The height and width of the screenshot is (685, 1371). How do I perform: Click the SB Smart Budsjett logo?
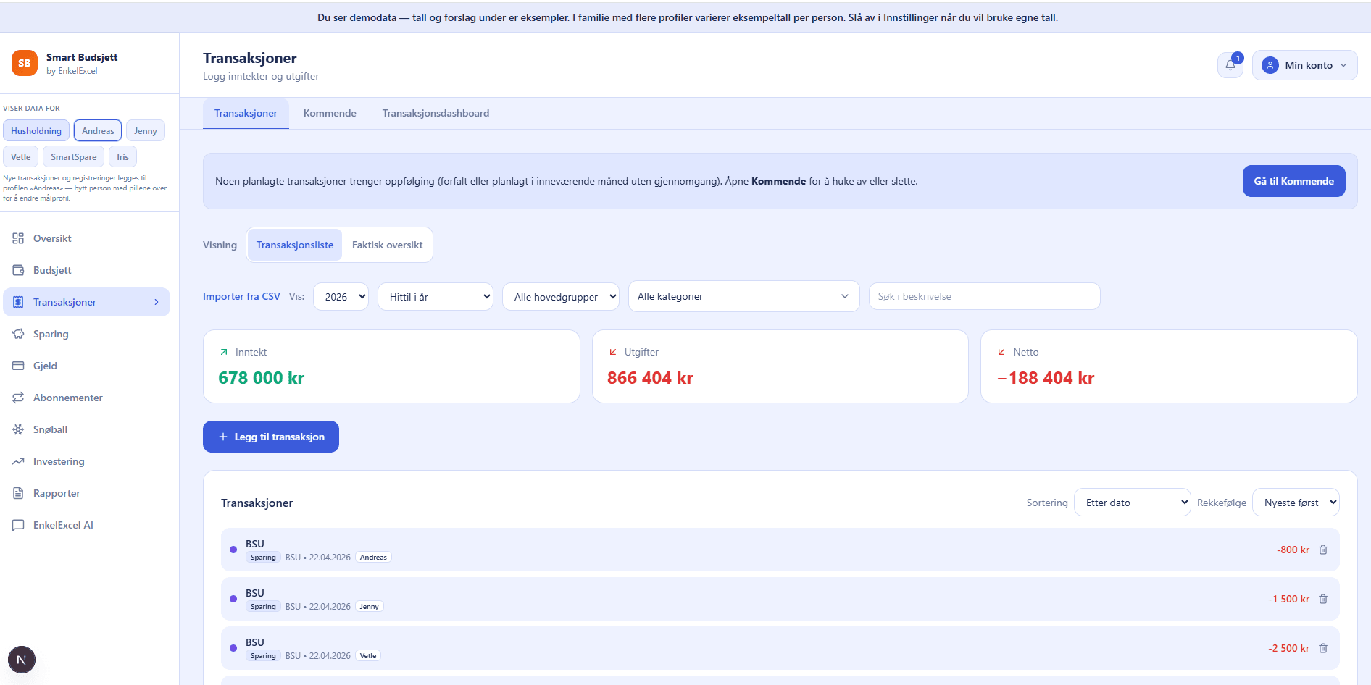click(25, 63)
